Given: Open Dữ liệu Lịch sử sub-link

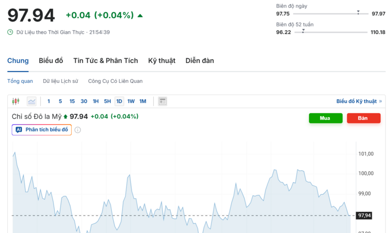Looking at the screenshot, I should [x=60, y=81].
